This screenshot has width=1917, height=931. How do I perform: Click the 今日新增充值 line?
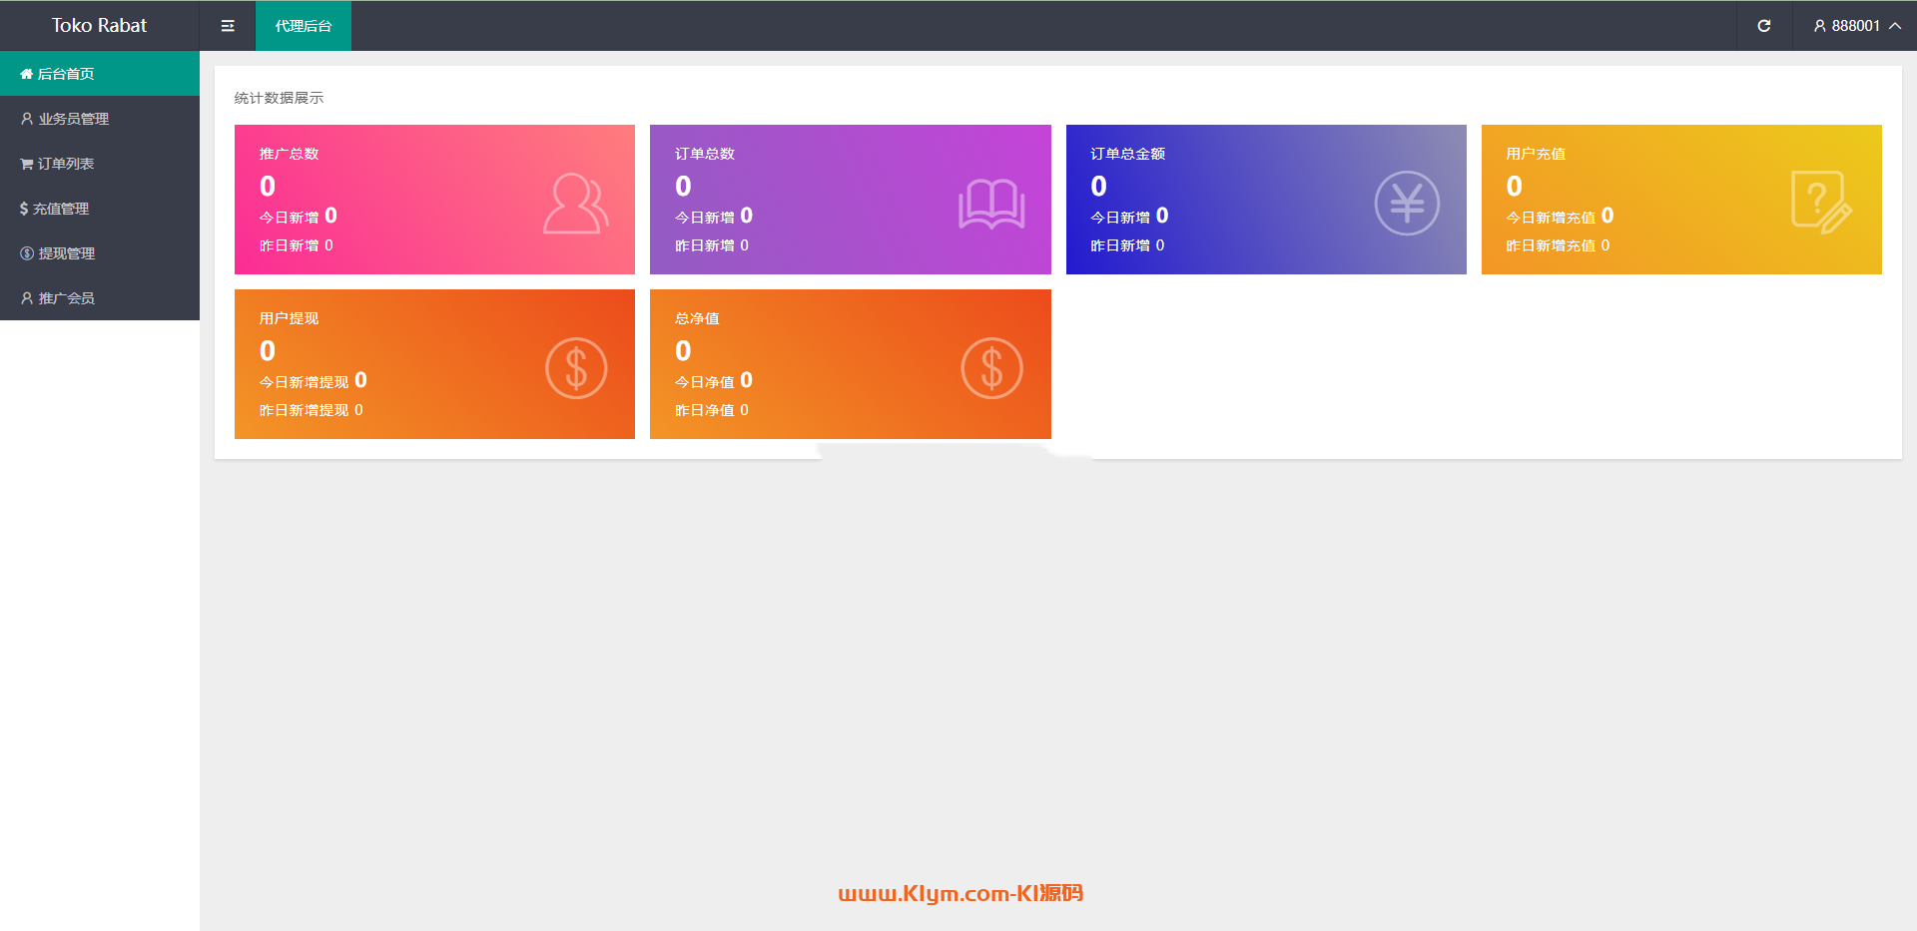[1560, 217]
